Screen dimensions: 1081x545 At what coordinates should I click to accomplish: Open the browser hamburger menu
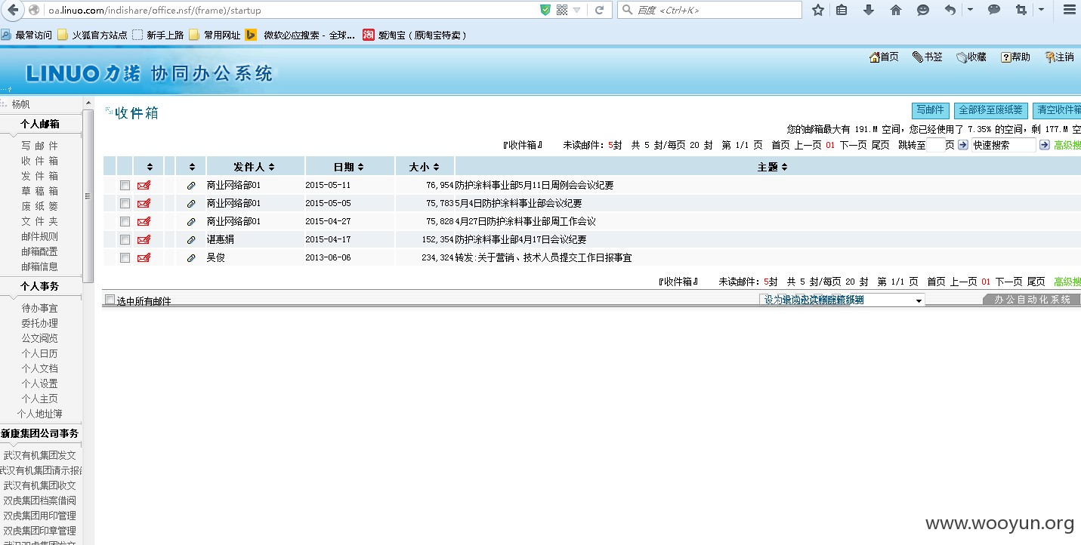pos(1068,10)
